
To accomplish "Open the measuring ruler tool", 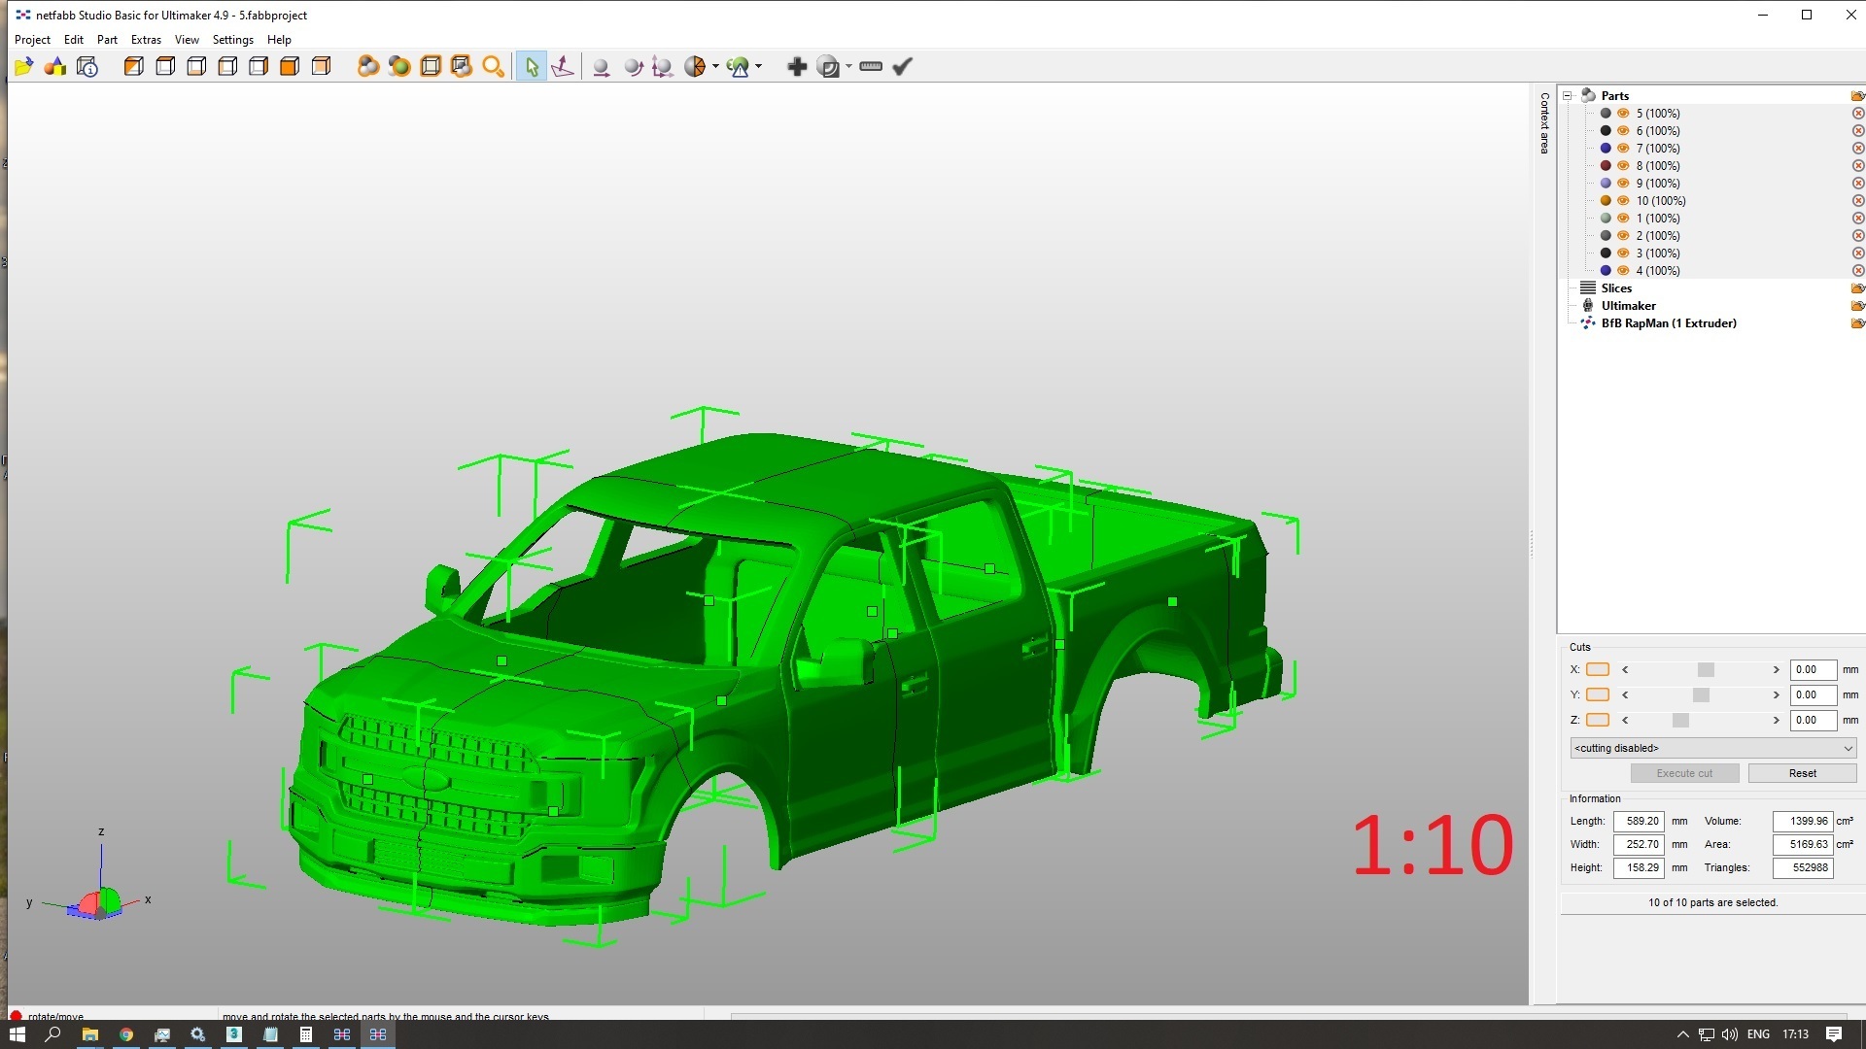I will (871, 67).
